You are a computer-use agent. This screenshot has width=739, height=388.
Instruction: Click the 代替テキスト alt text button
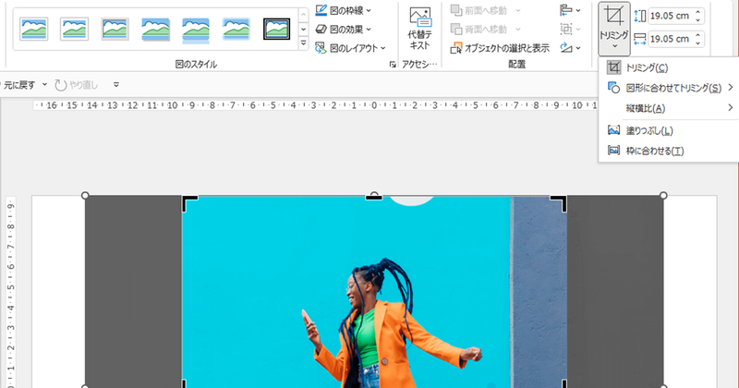click(419, 29)
